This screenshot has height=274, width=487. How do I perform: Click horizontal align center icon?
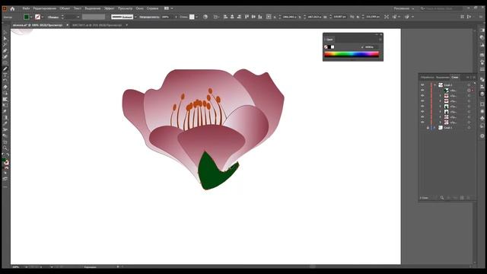click(x=232, y=17)
